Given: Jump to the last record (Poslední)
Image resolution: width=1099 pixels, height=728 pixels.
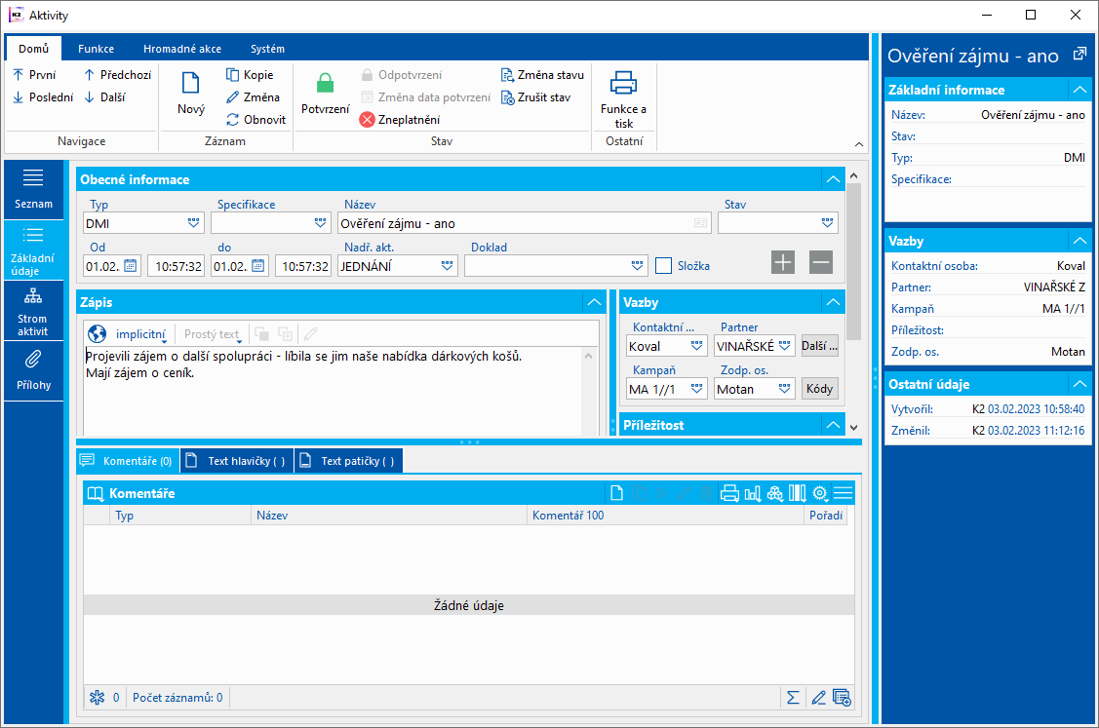Looking at the screenshot, I should [x=43, y=97].
